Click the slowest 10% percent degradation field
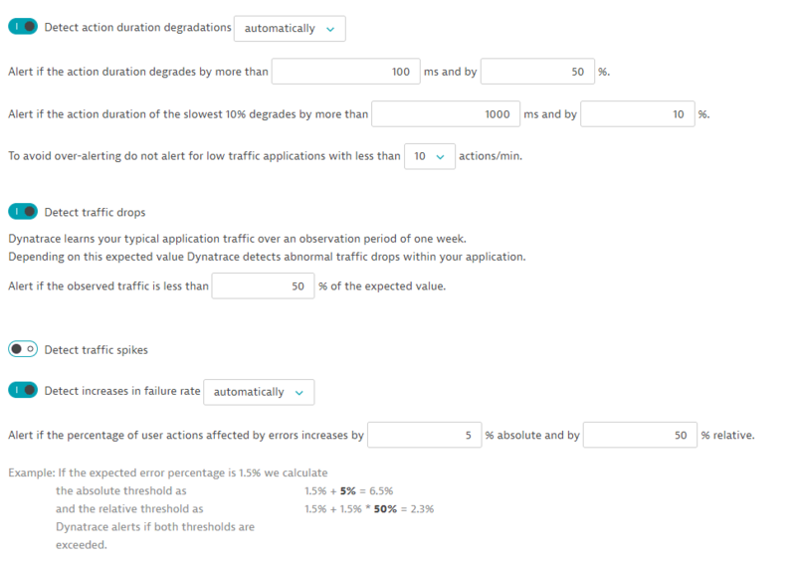 click(637, 114)
